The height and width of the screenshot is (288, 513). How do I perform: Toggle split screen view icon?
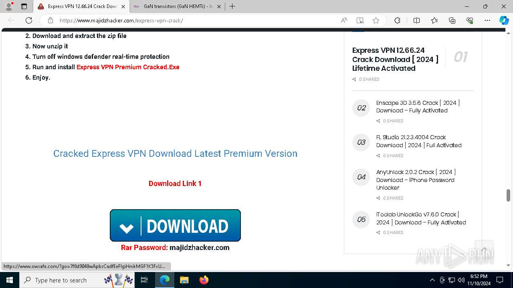[x=416, y=20]
